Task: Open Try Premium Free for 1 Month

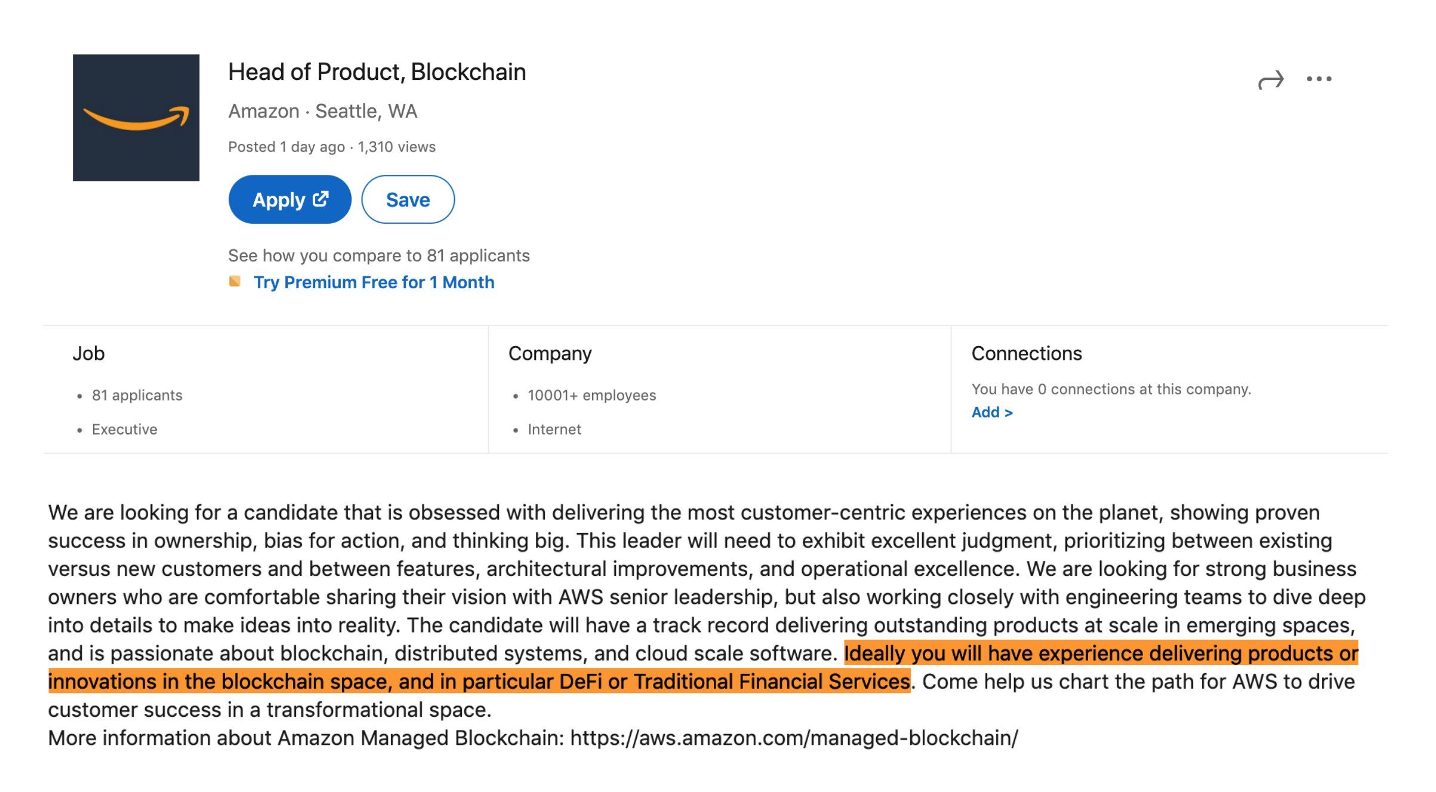Action: [374, 282]
